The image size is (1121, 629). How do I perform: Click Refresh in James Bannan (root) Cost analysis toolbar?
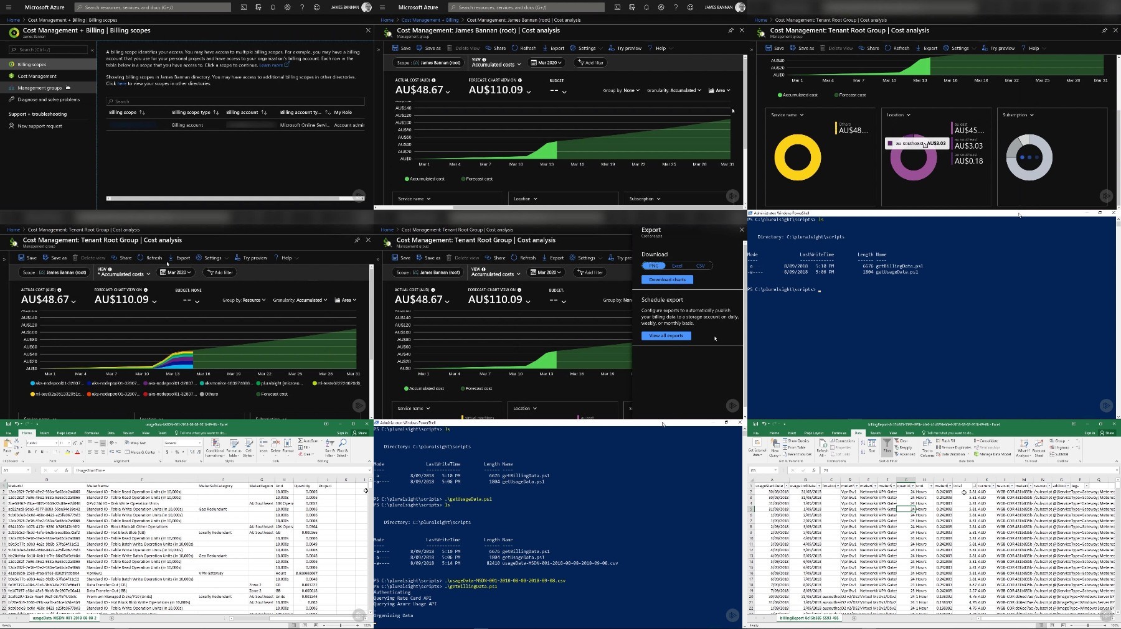point(524,48)
